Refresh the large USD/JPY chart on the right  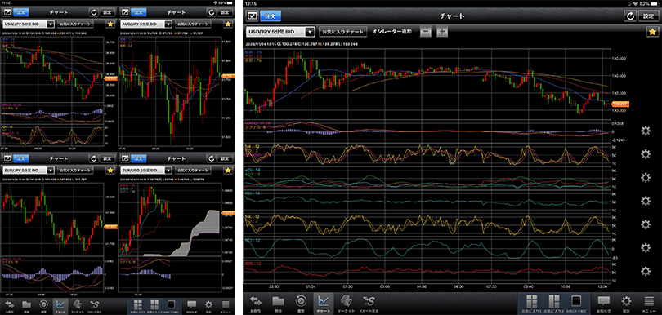[630, 16]
